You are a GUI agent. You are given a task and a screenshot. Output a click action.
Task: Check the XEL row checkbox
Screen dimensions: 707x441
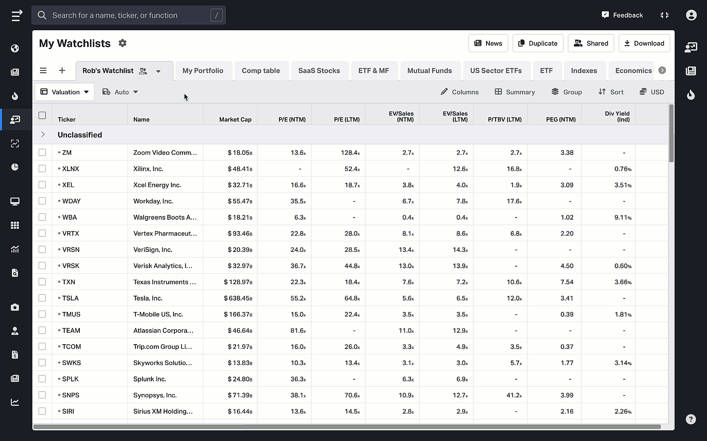click(42, 185)
